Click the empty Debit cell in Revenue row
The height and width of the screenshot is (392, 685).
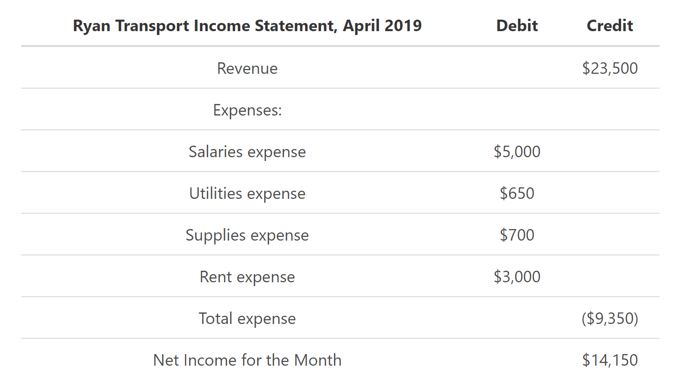click(517, 69)
